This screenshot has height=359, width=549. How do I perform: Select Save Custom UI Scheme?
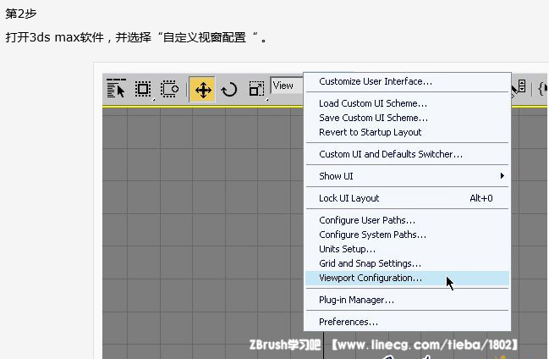click(407, 118)
